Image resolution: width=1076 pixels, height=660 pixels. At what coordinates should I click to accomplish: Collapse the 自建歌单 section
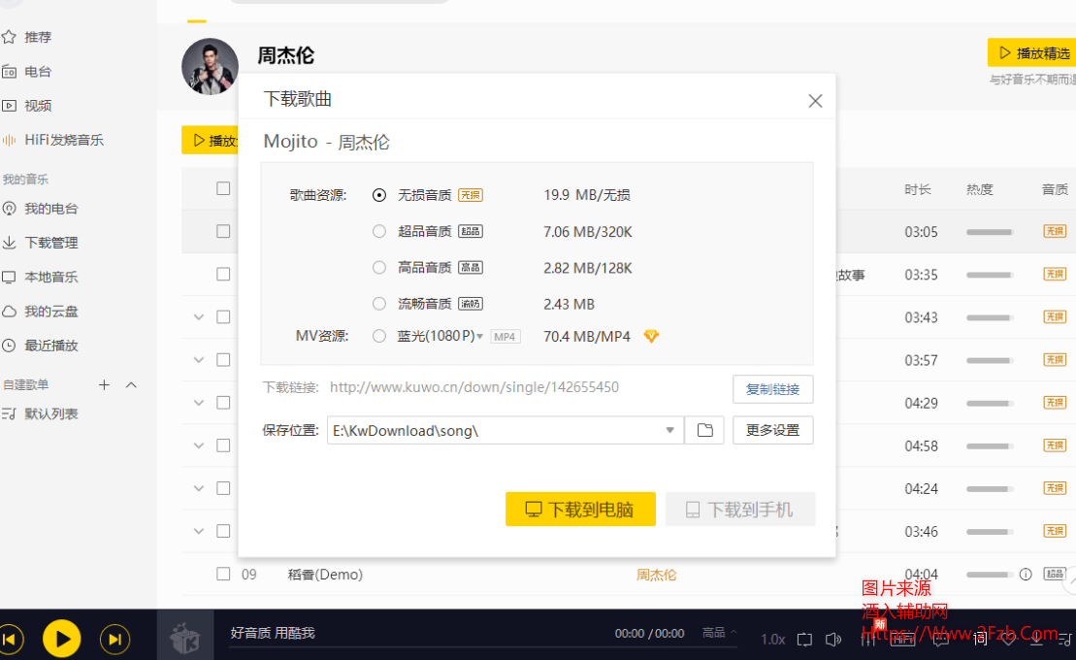tap(131, 384)
